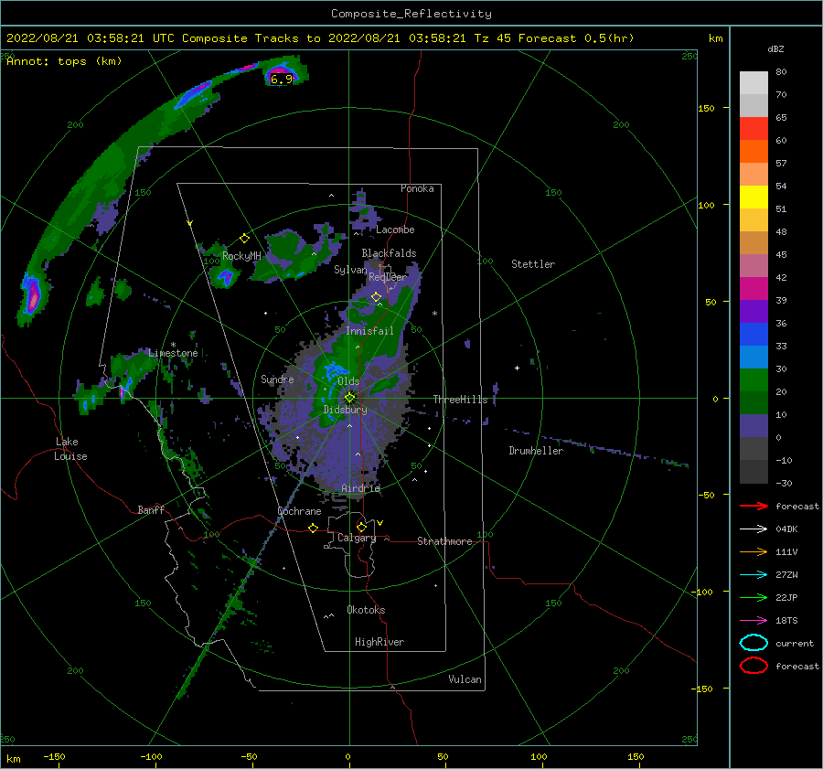Click the Calgary city label

tap(357, 538)
